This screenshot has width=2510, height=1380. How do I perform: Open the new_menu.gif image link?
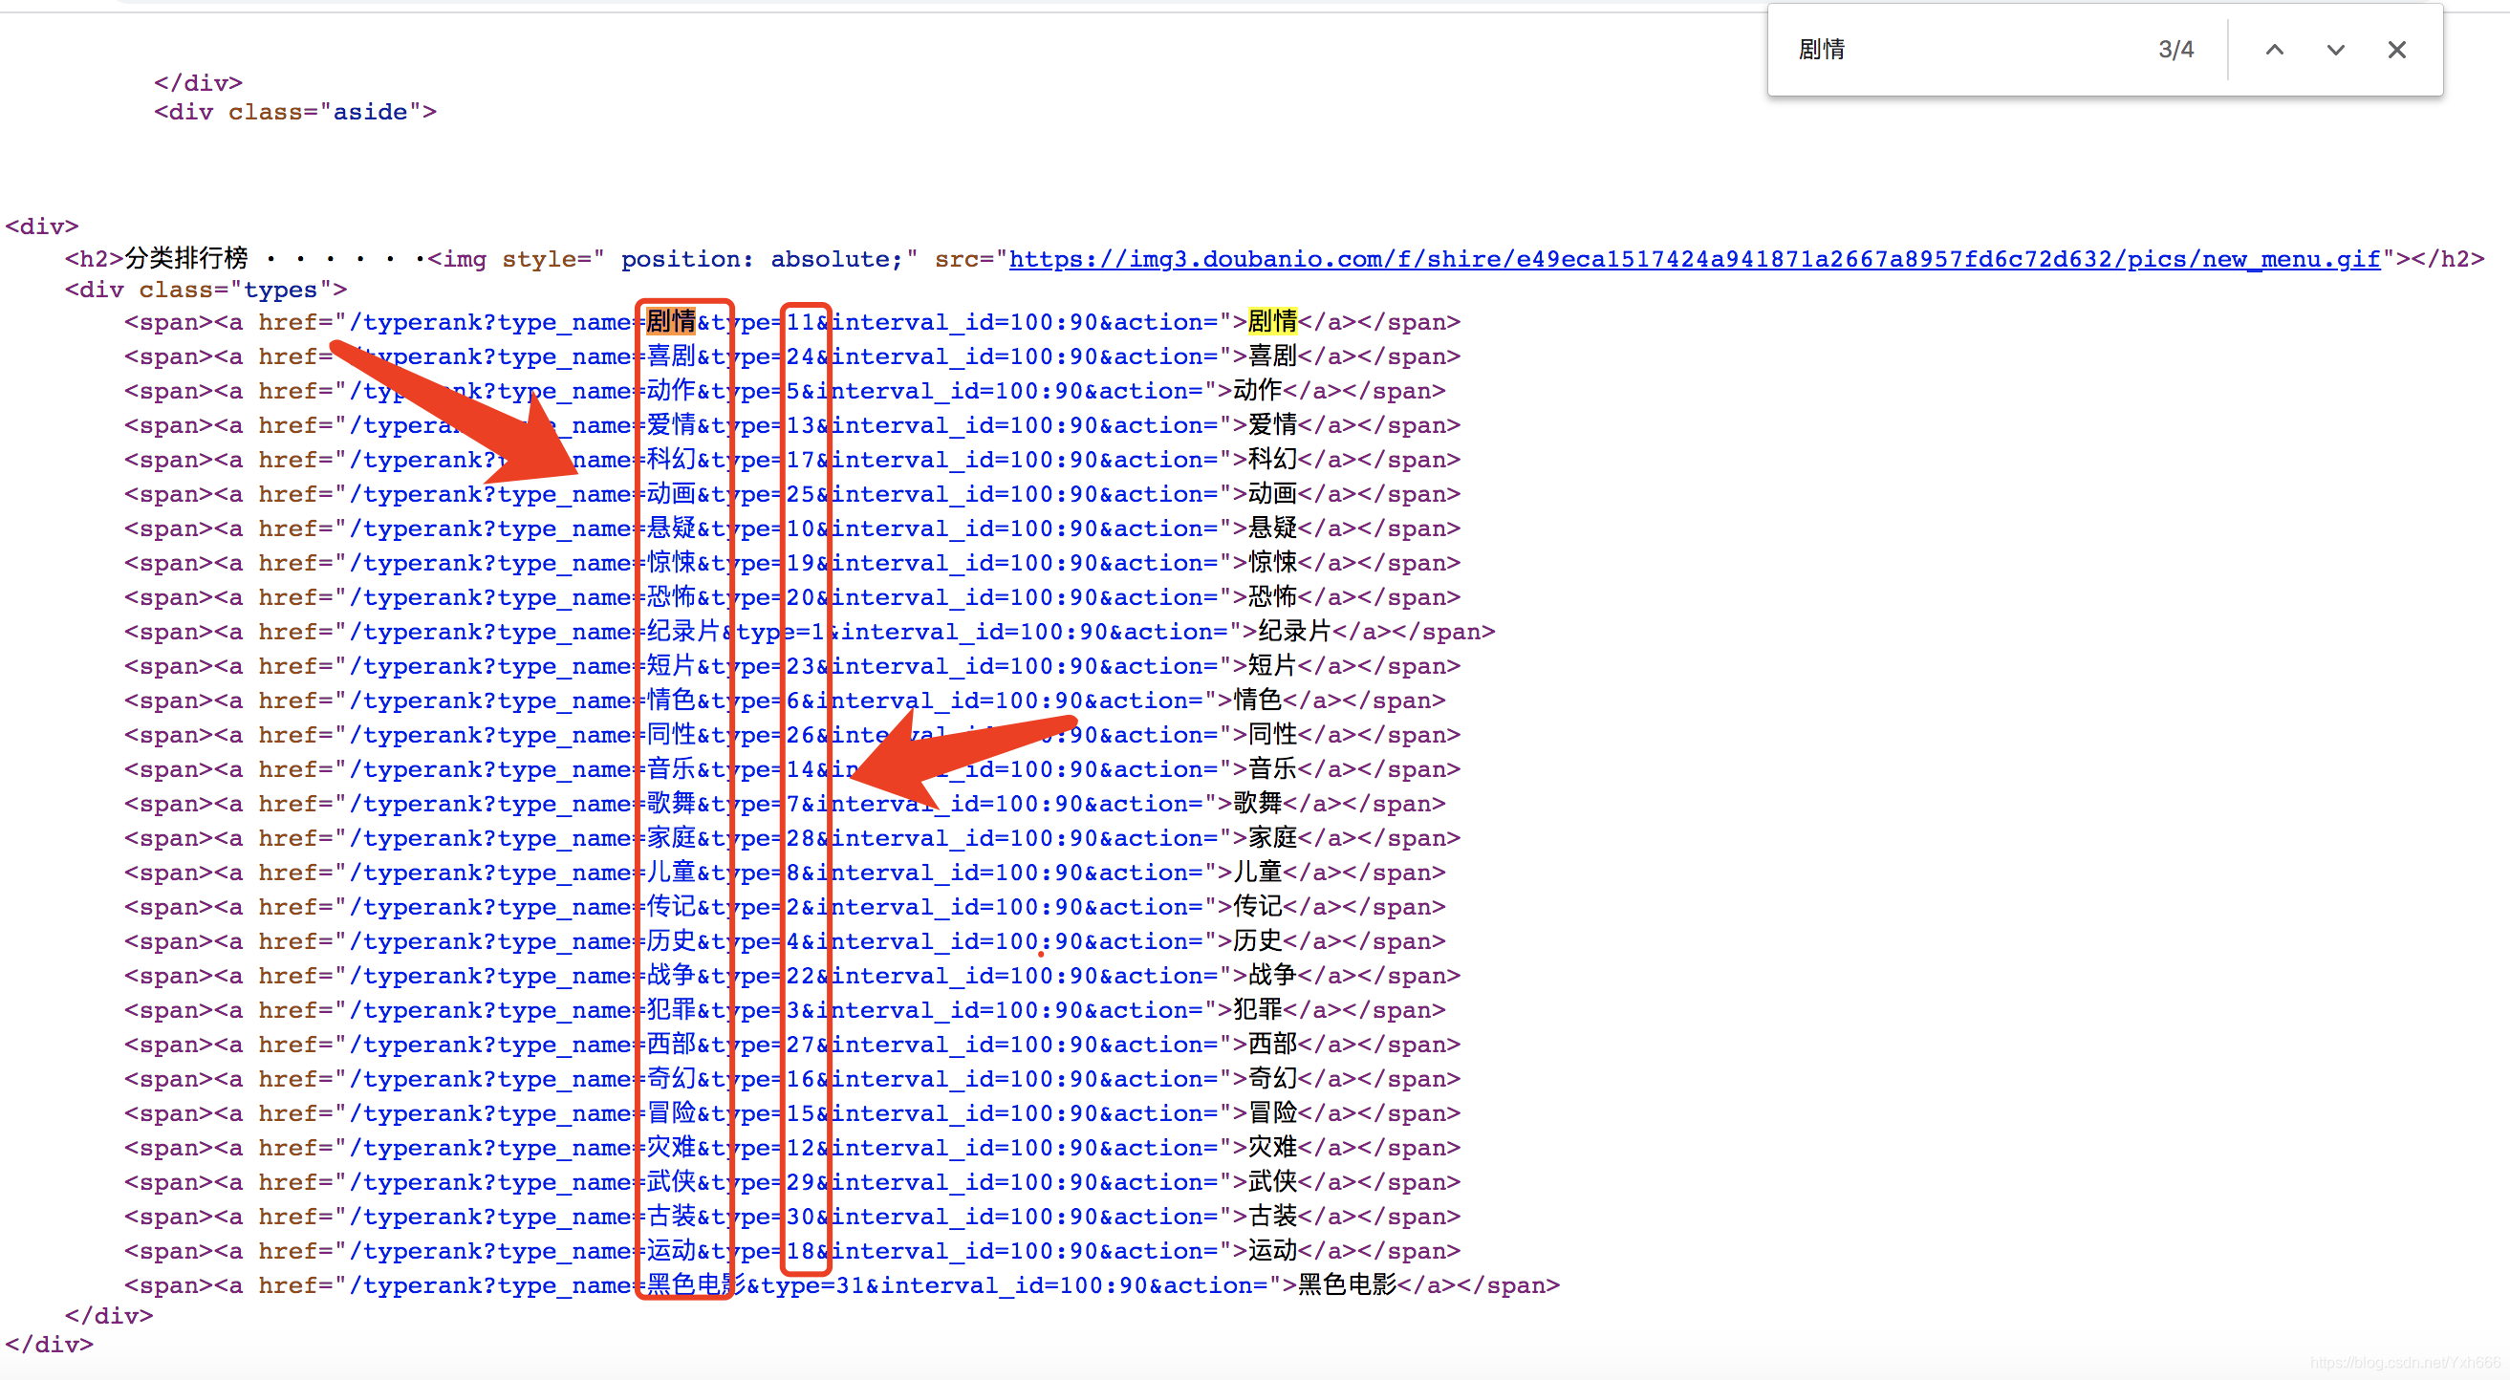1694,259
